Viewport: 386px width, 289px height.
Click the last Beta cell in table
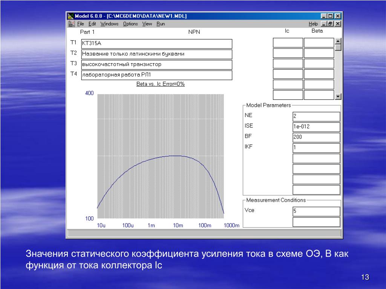coord(319,95)
